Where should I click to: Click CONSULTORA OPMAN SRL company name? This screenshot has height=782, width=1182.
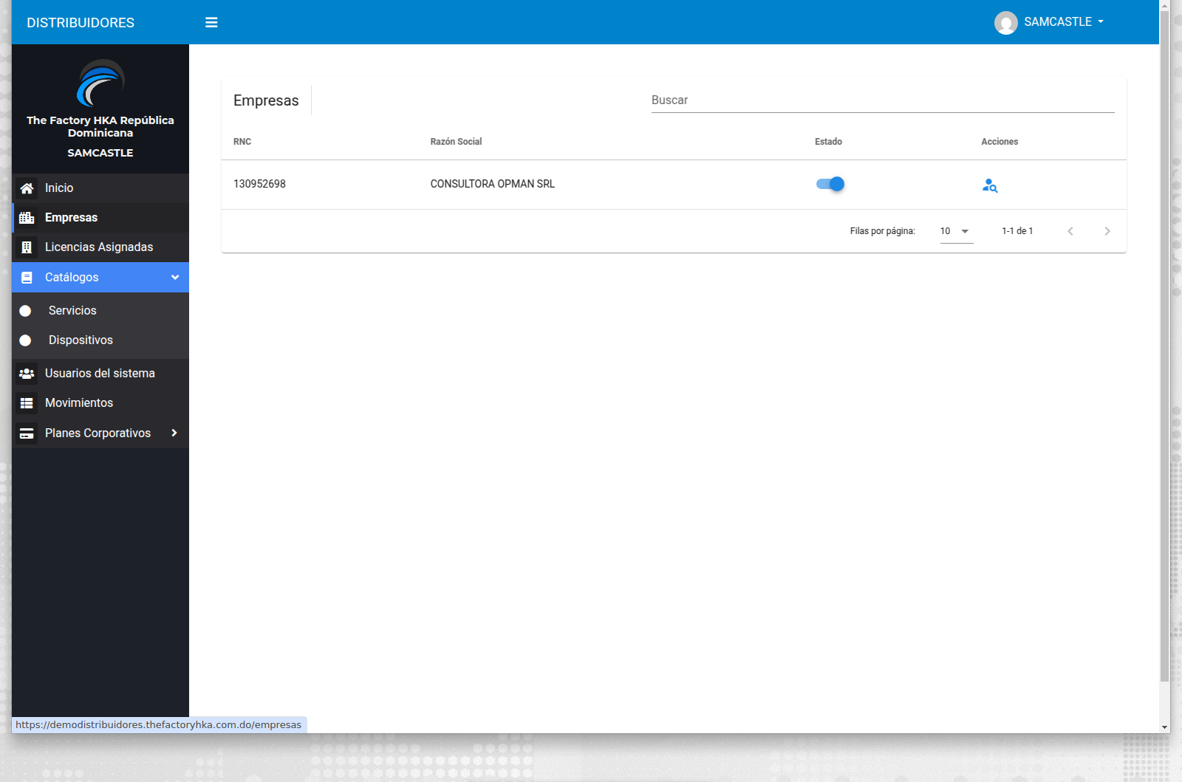tap(493, 184)
